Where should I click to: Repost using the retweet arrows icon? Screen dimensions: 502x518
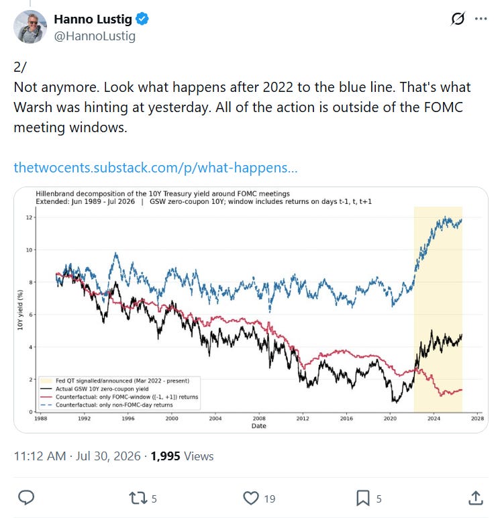(138, 498)
